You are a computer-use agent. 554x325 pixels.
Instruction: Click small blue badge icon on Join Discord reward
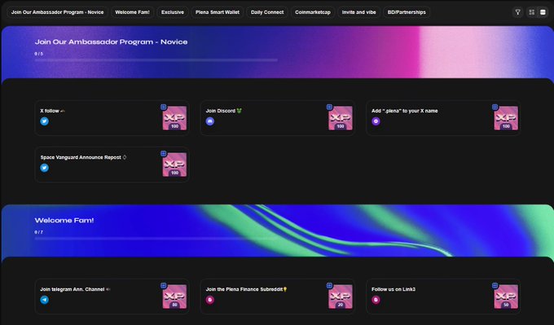point(329,107)
